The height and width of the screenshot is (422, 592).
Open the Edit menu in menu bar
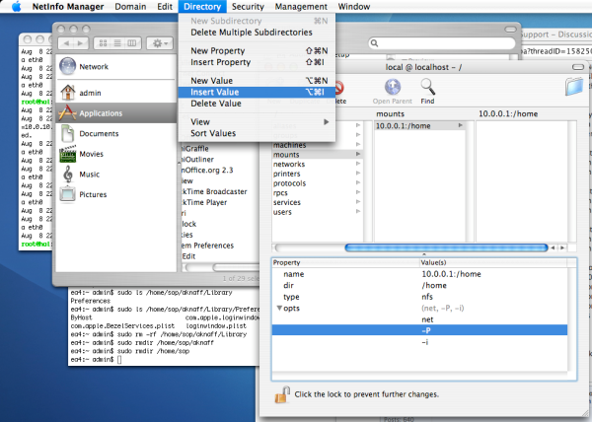(x=165, y=7)
